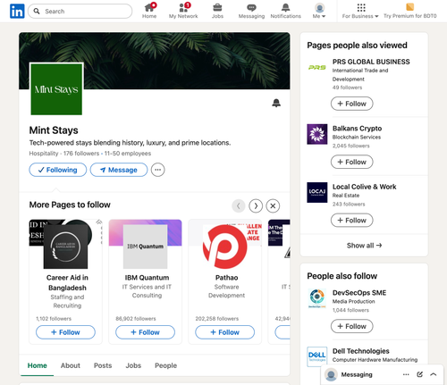Switch to the Jobs tab on page
The image size is (447, 385).
point(133,365)
